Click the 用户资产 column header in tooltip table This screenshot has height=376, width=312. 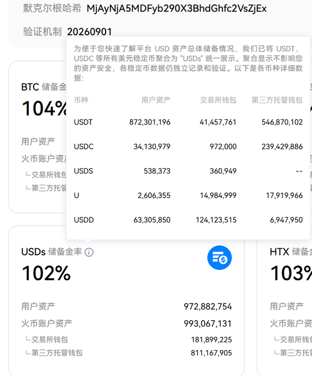(x=155, y=100)
